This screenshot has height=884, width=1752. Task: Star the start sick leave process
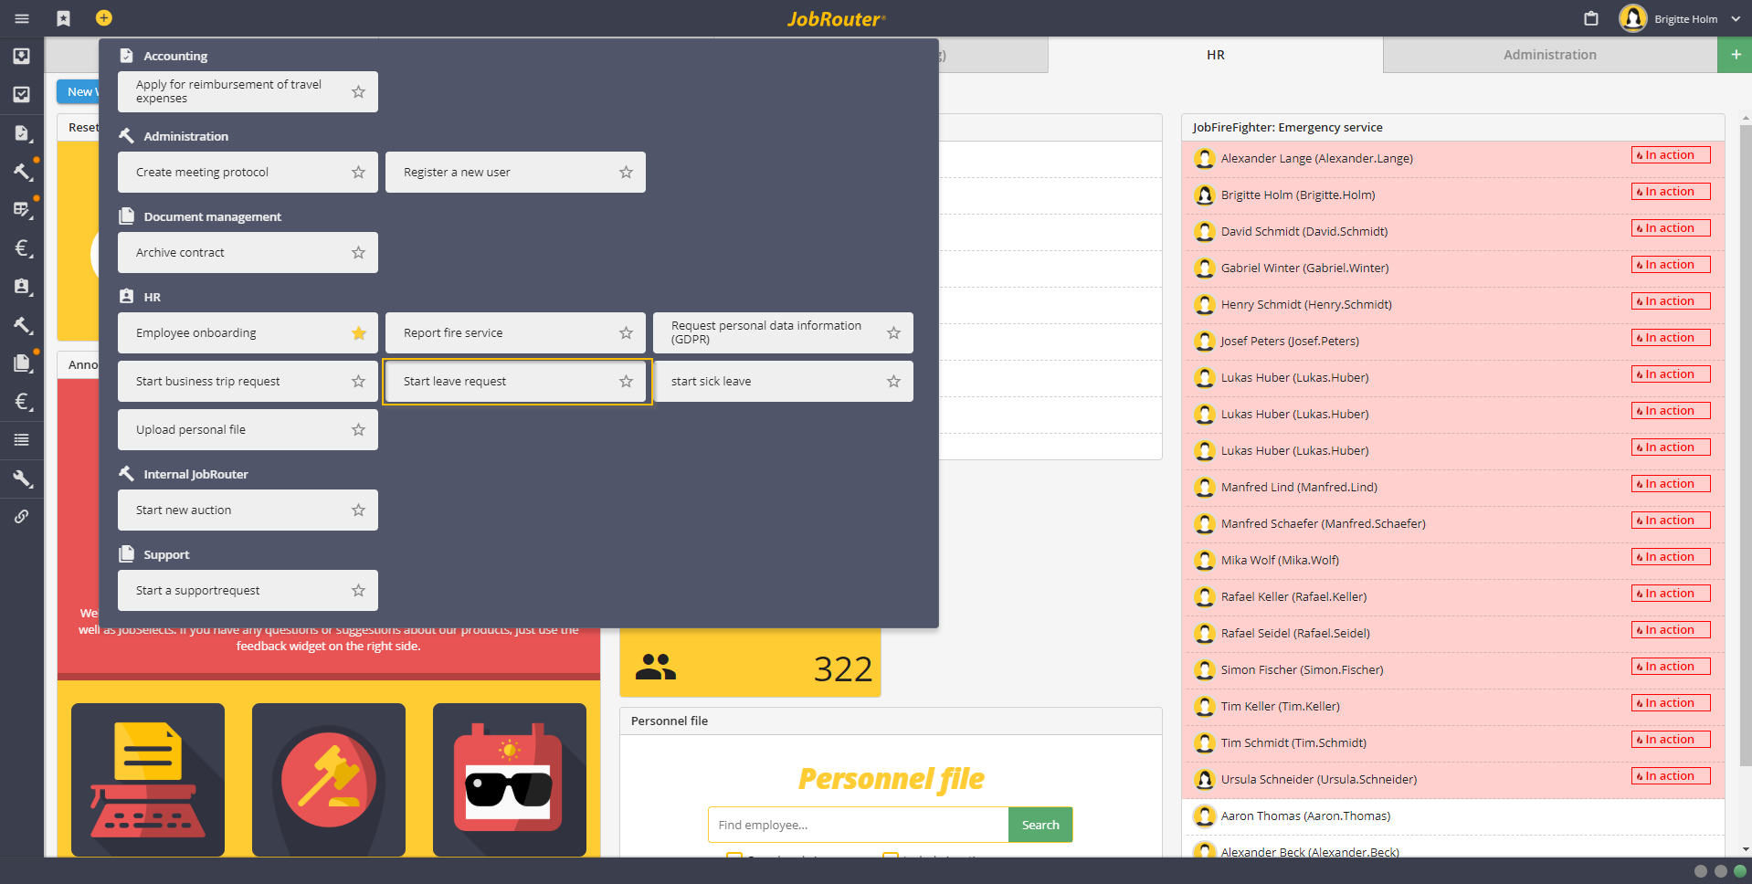(x=893, y=381)
